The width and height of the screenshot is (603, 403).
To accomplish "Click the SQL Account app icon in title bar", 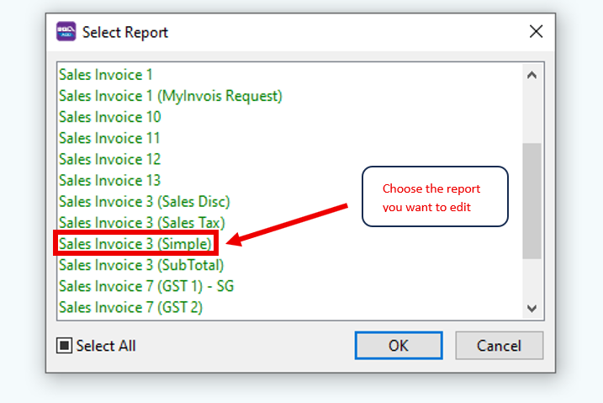I will click(x=66, y=33).
